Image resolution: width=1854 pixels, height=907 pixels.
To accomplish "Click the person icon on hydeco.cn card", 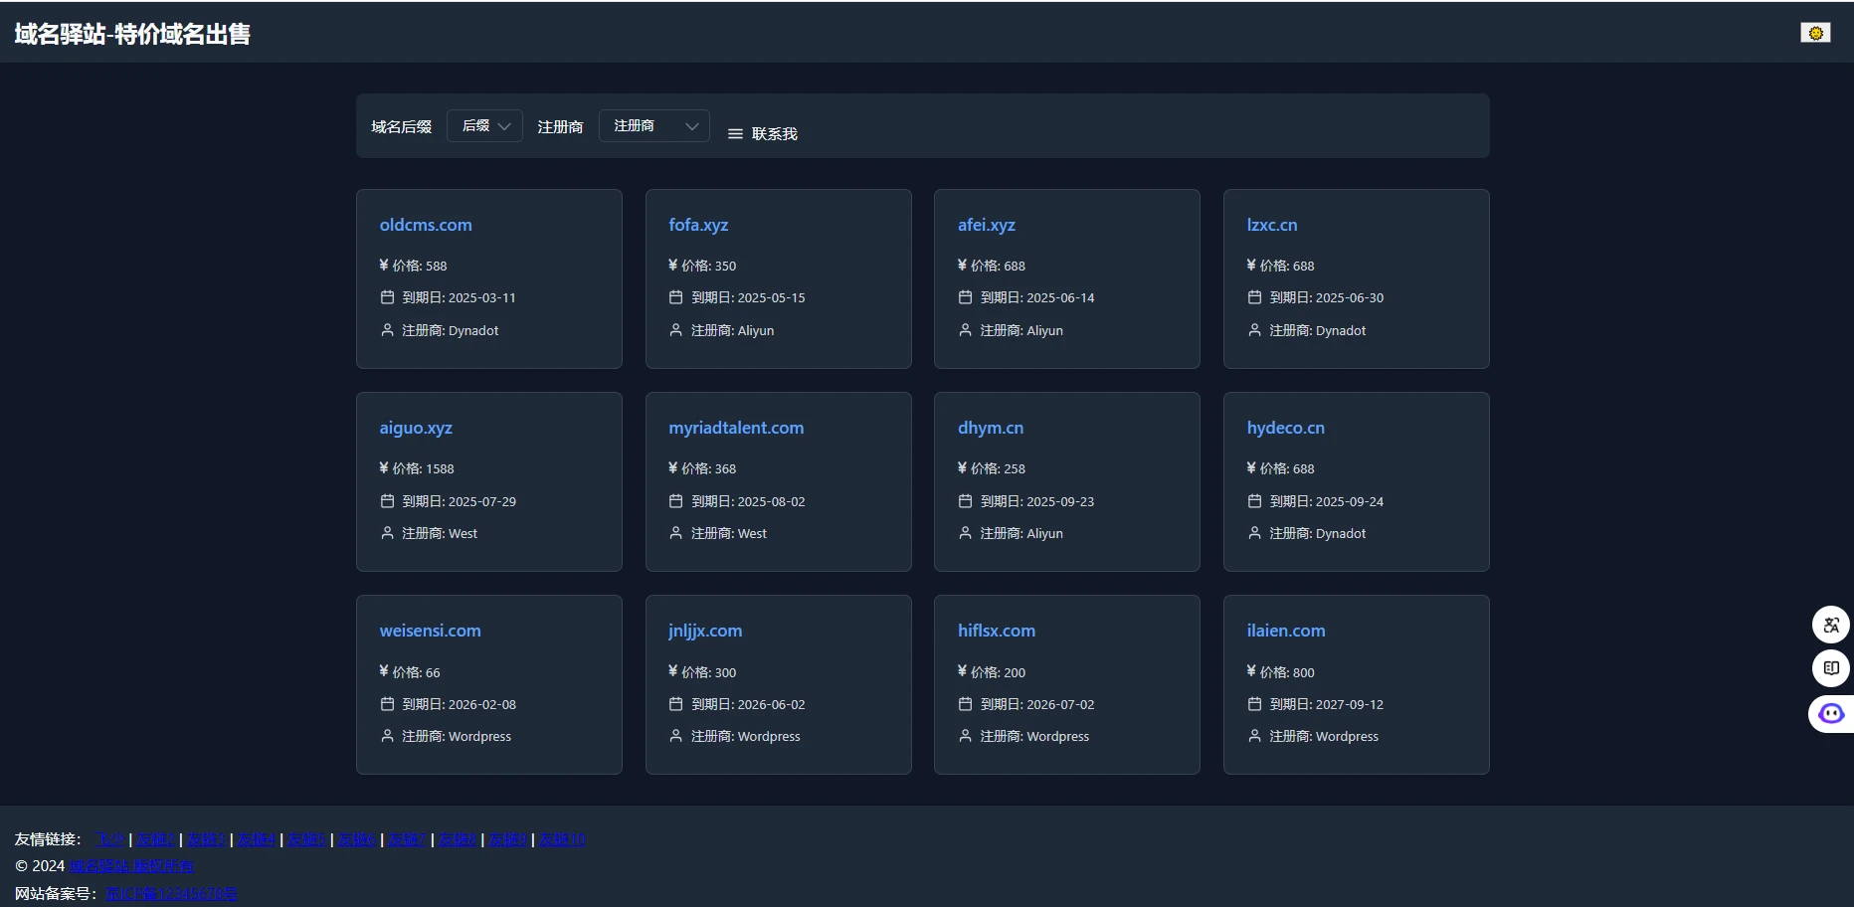I will click(x=1254, y=533).
